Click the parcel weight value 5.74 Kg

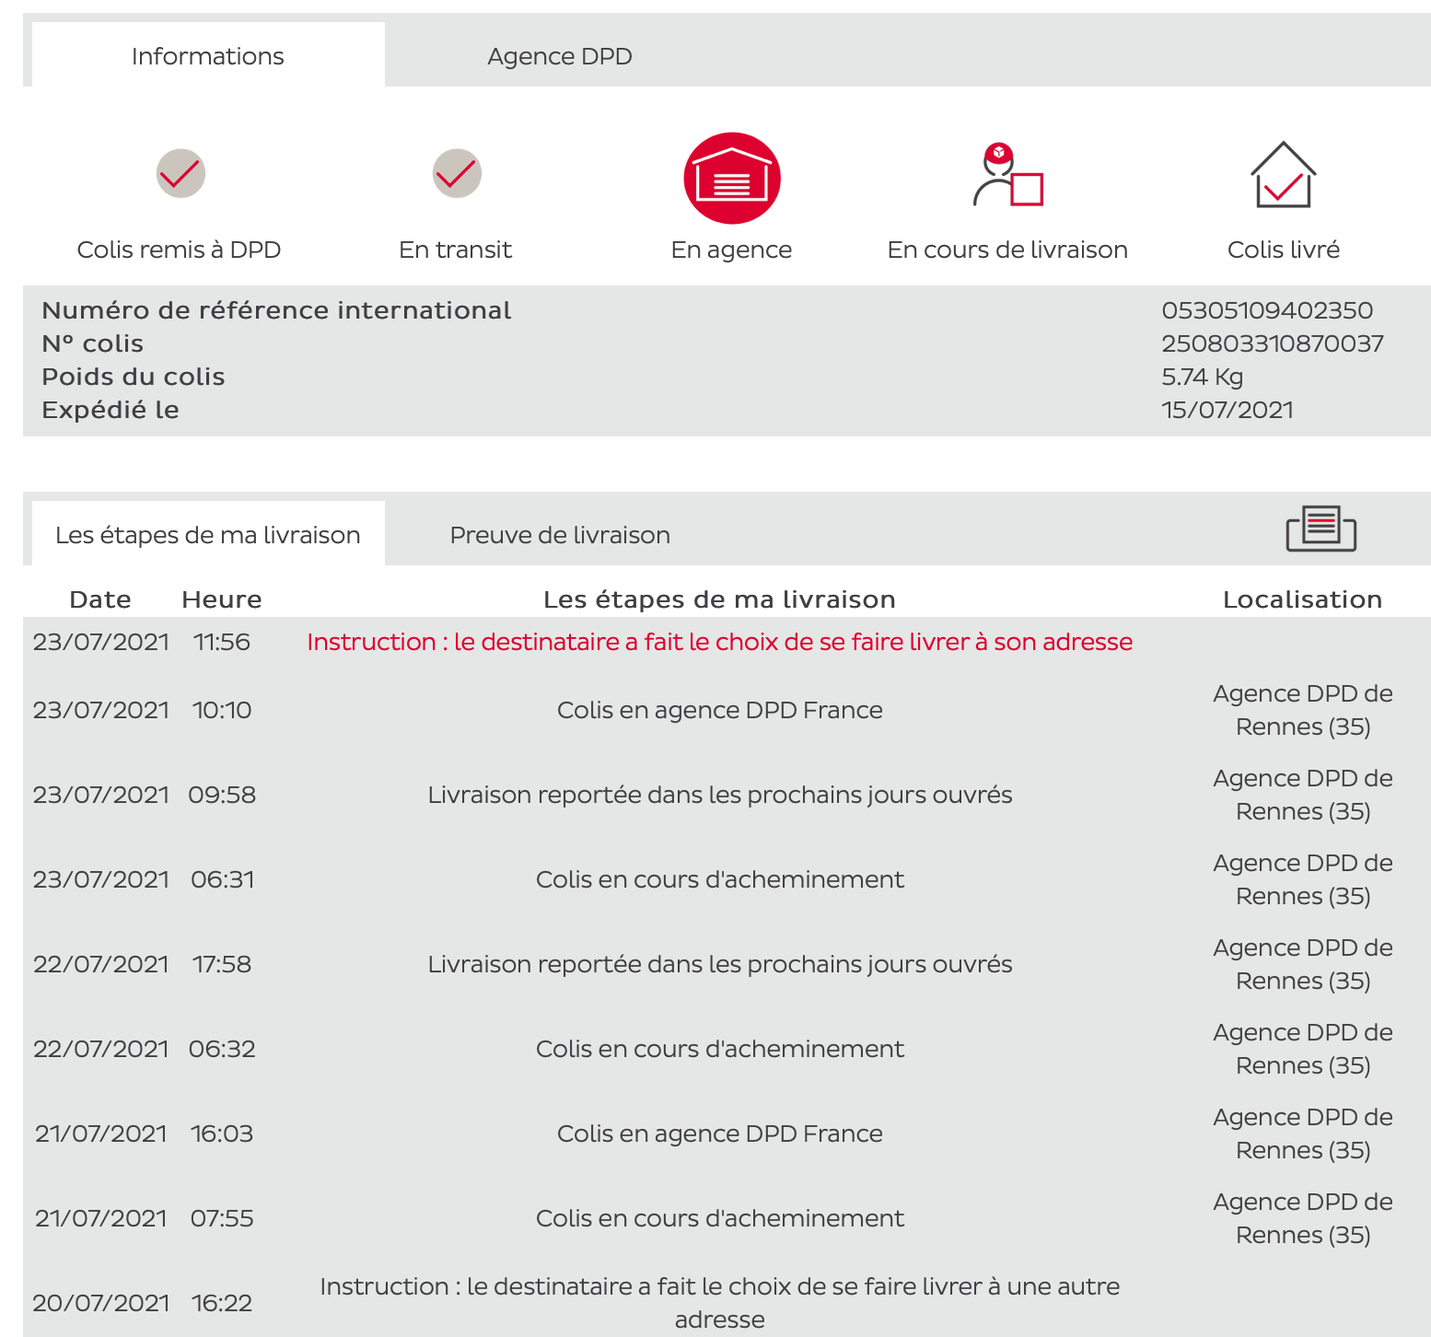coord(1203,377)
